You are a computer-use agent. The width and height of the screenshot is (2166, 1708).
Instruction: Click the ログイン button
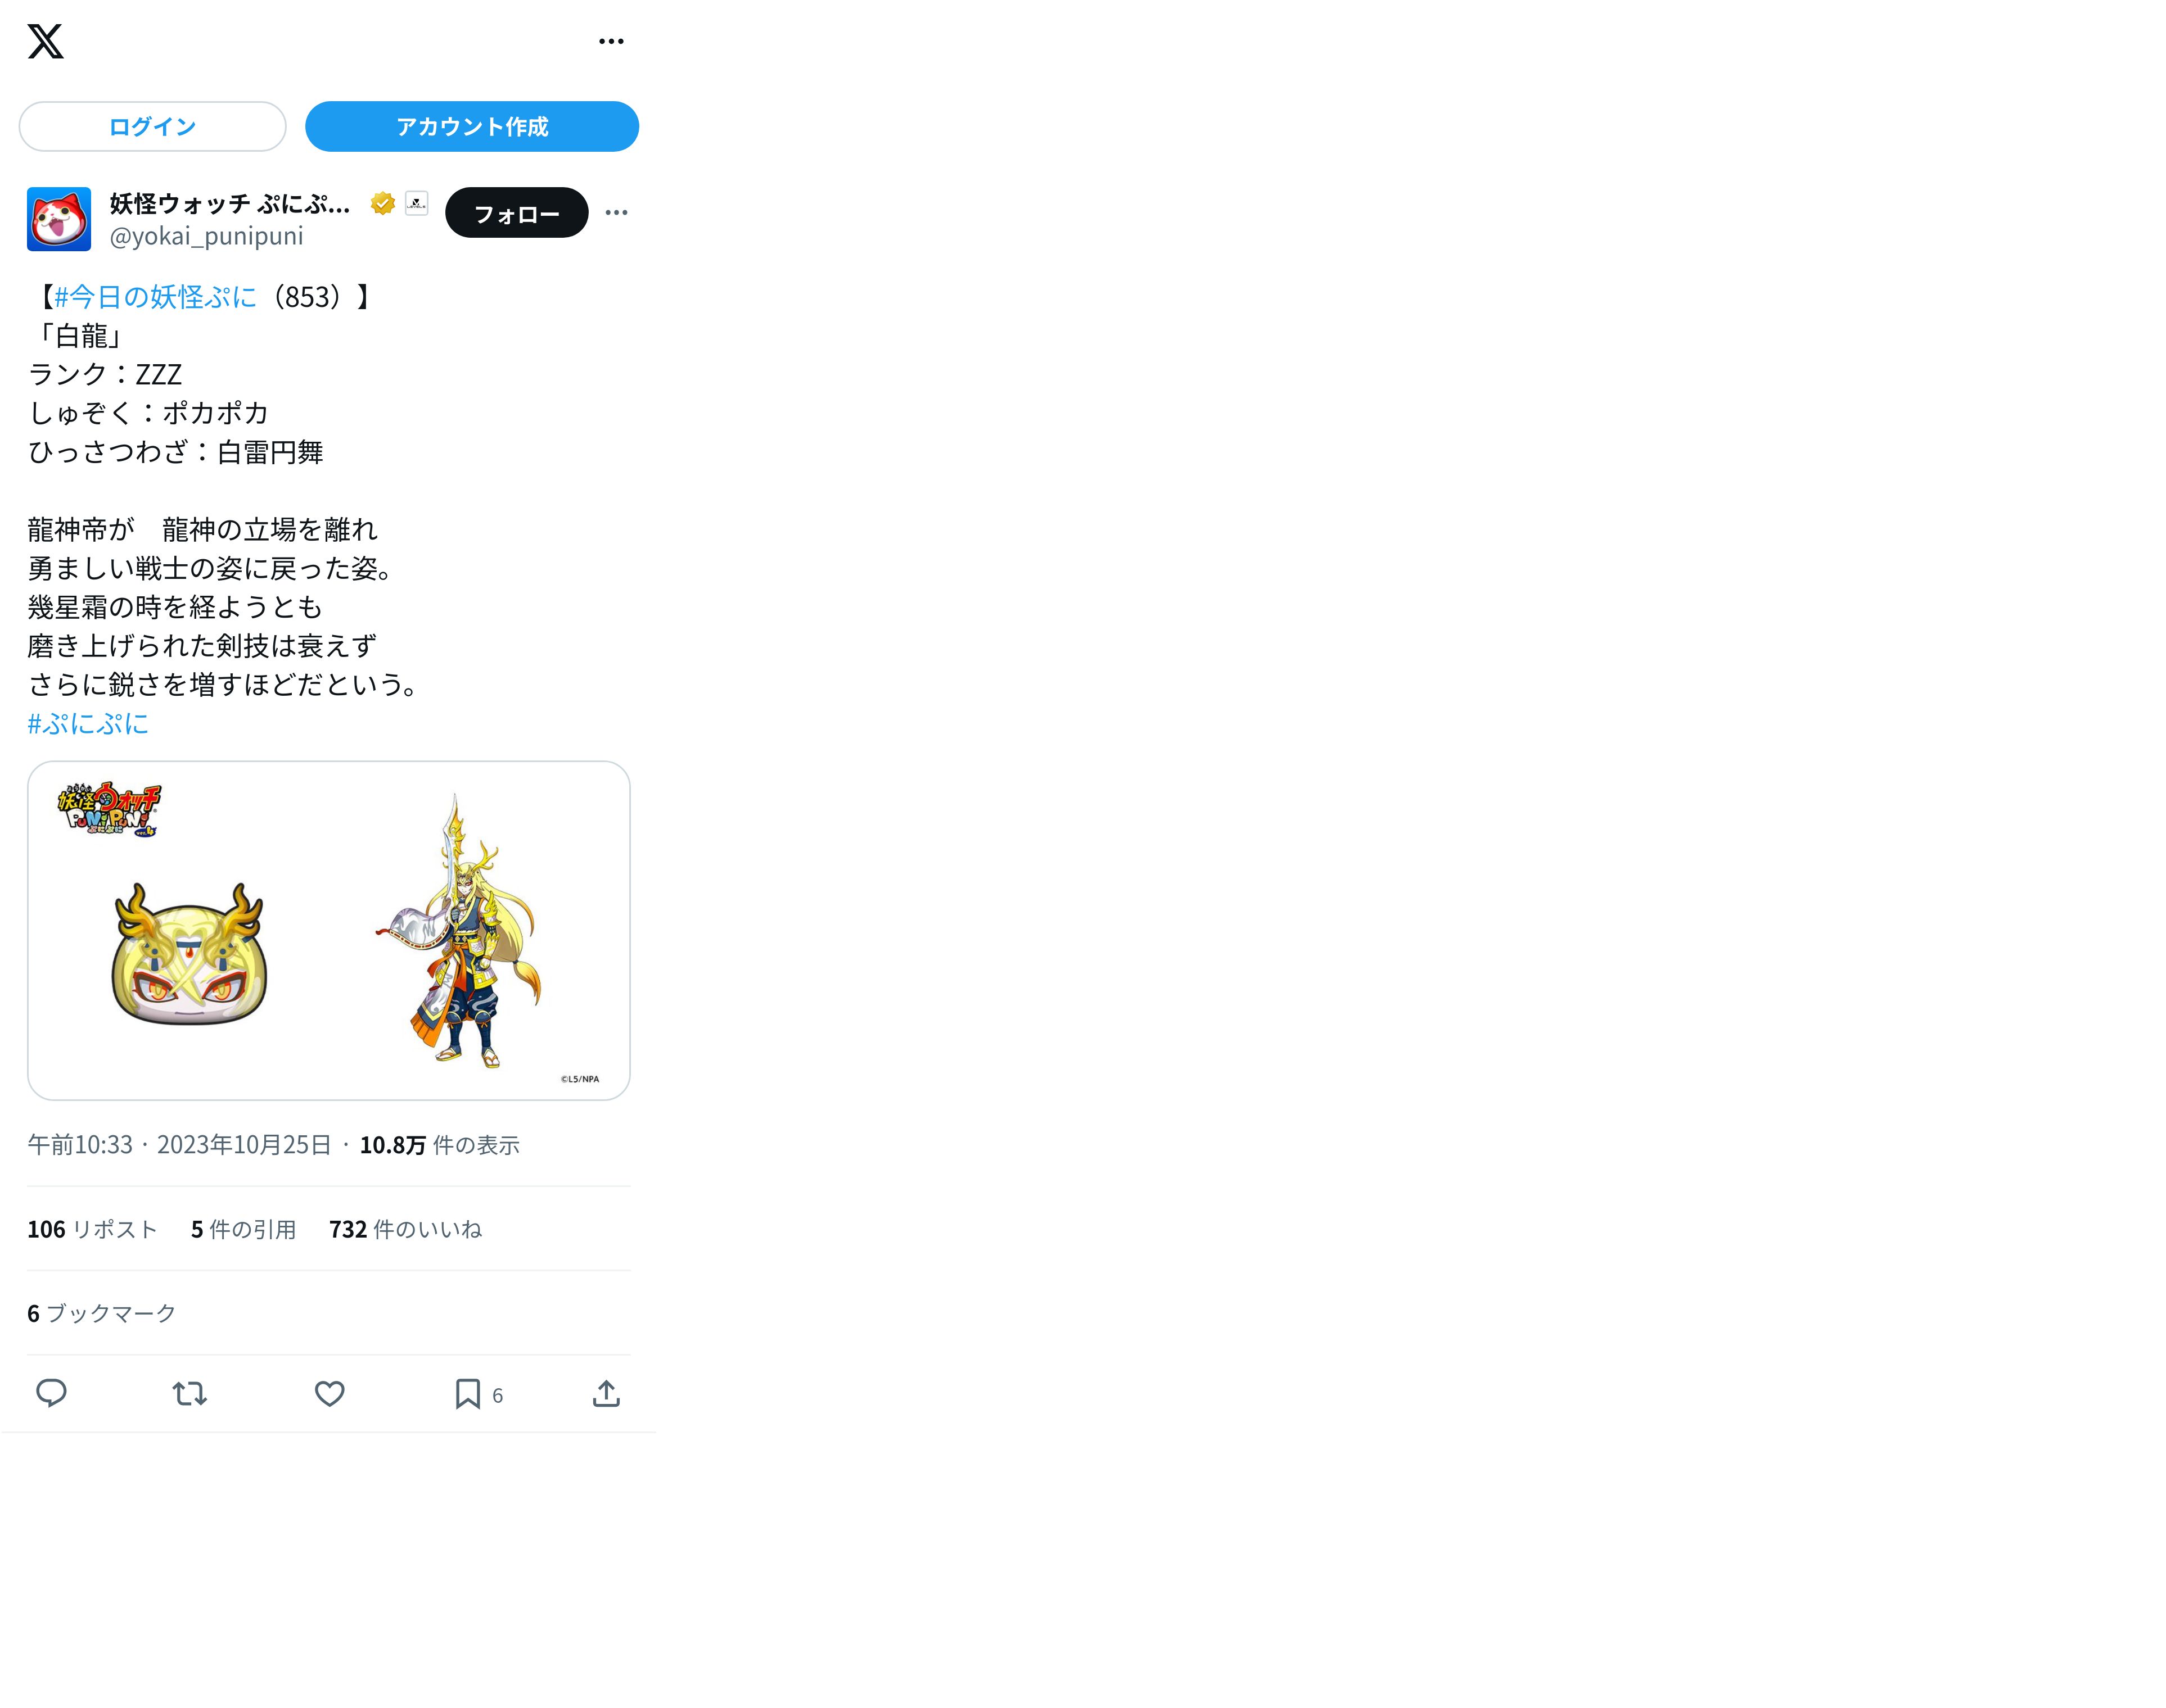(x=152, y=127)
